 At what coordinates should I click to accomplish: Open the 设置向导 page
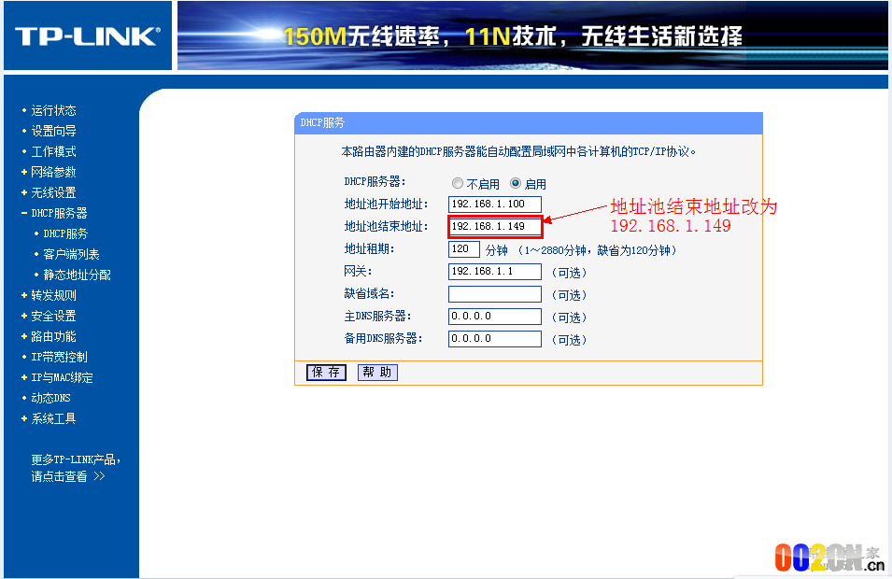pos(53,131)
